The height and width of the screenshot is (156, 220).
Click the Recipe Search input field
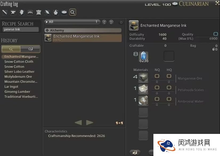21,30
